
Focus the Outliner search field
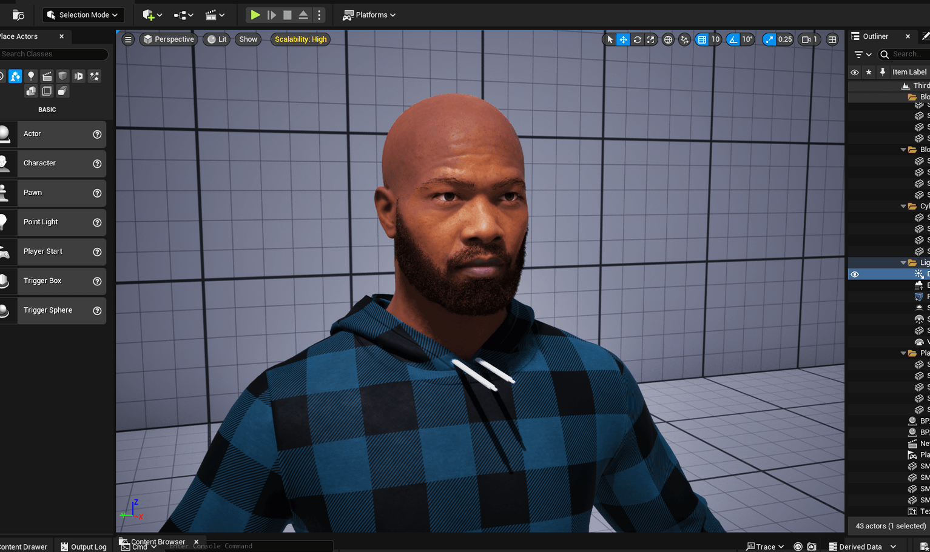pyautogui.click(x=905, y=54)
